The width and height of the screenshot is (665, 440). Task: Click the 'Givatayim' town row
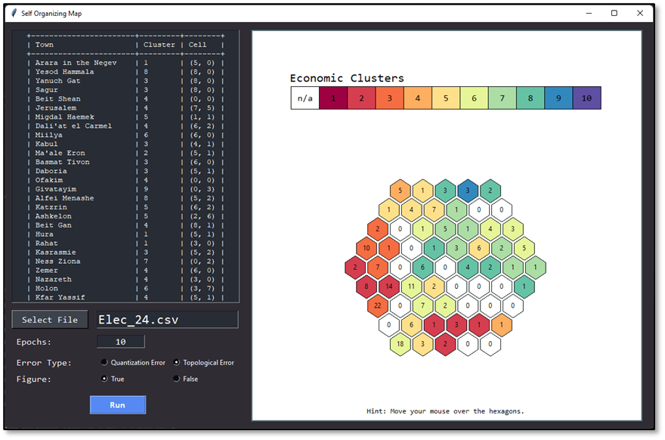coord(125,189)
